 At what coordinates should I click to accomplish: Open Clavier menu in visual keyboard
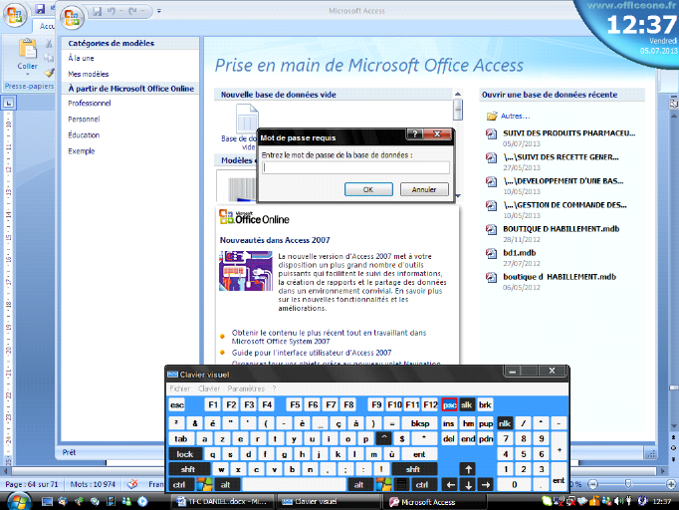tap(209, 388)
